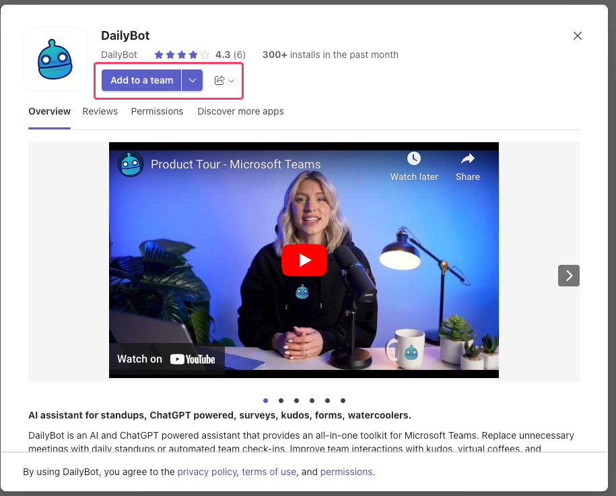
Task: Open the video title Product Tour - Microsoft Teams
Action: (x=236, y=164)
